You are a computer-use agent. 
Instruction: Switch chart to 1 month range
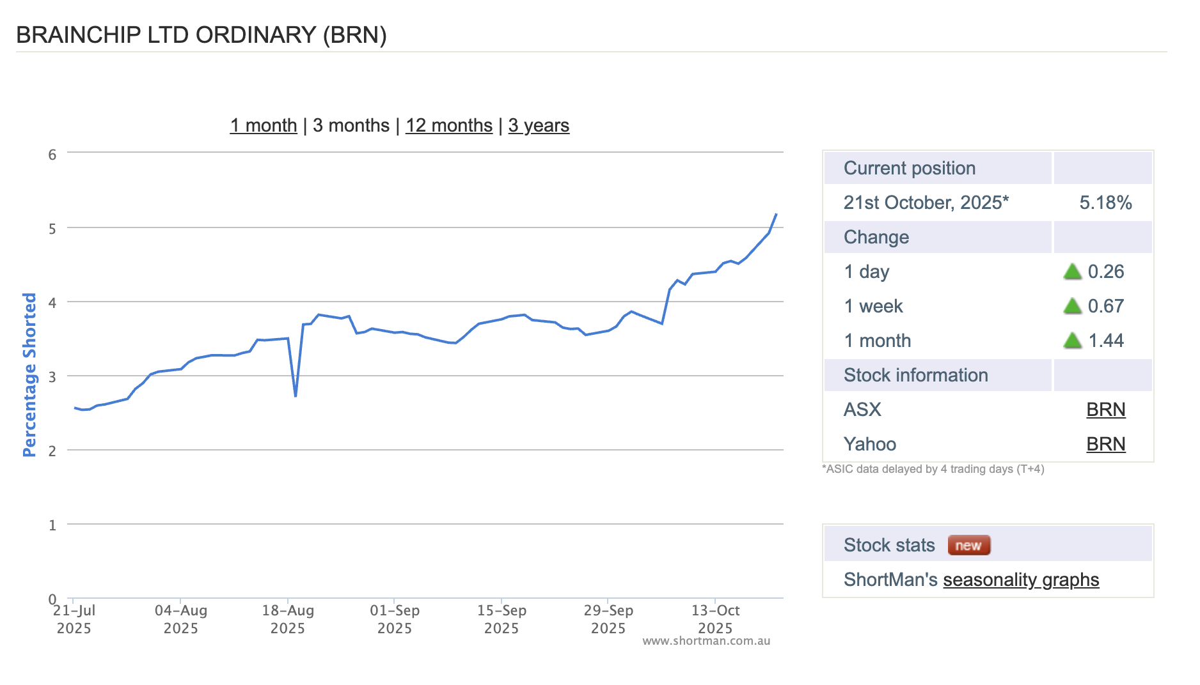[x=264, y=125]
